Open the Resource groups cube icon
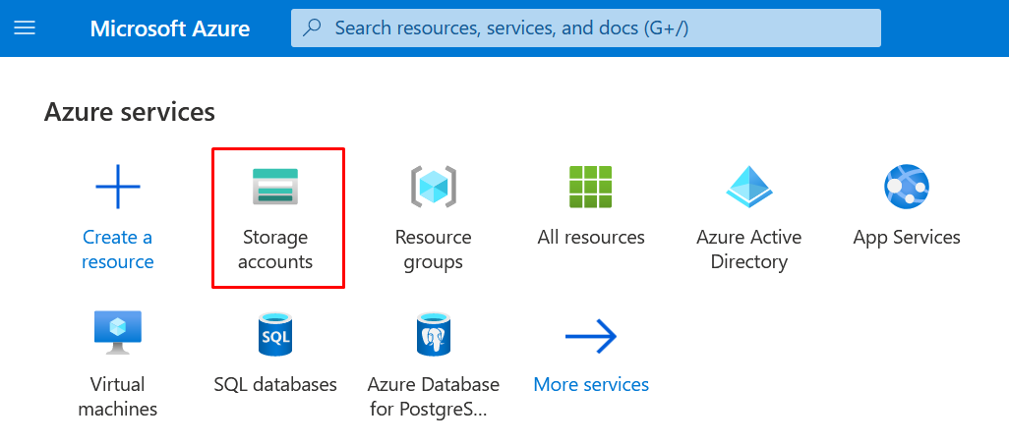 coord(433,186)
